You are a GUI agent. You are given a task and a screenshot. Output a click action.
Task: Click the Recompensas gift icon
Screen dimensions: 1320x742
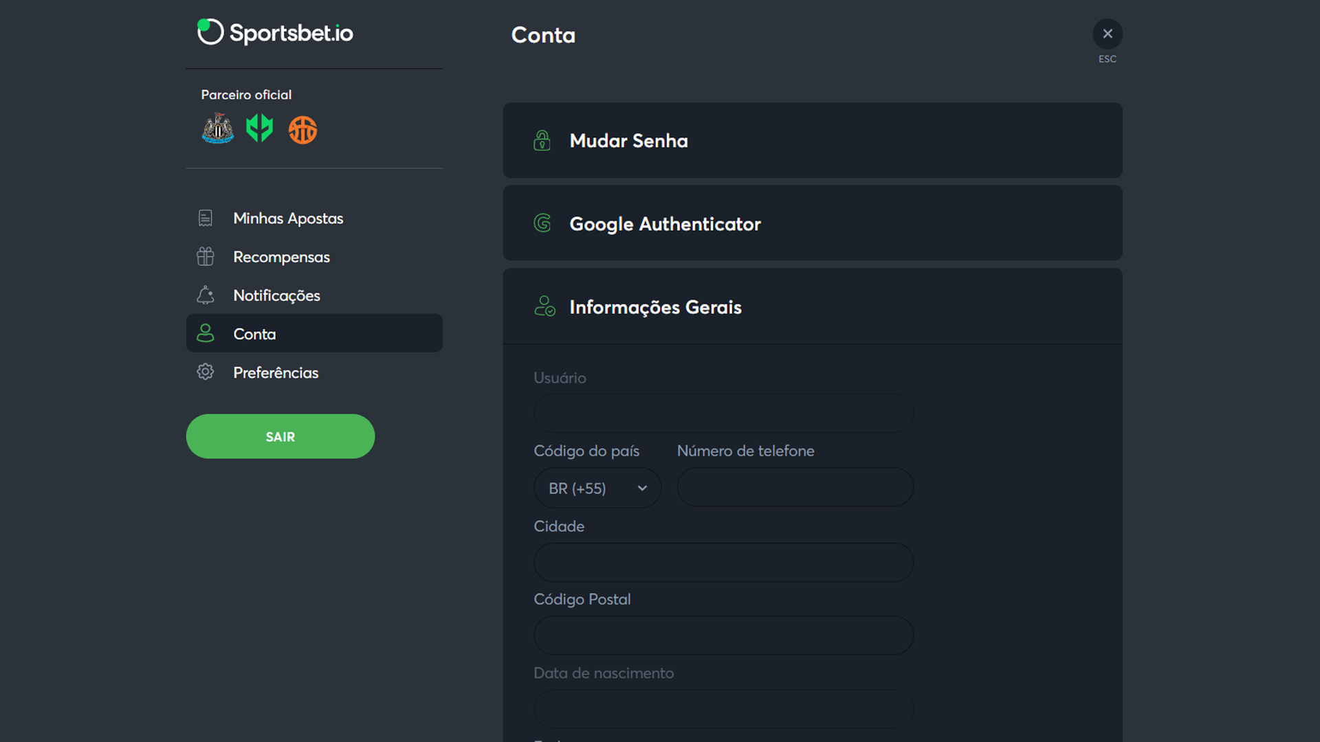[205, 256]
